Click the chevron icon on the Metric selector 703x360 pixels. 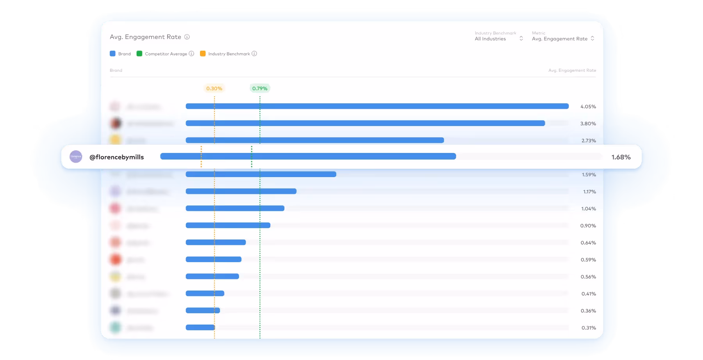pos(593,39)
